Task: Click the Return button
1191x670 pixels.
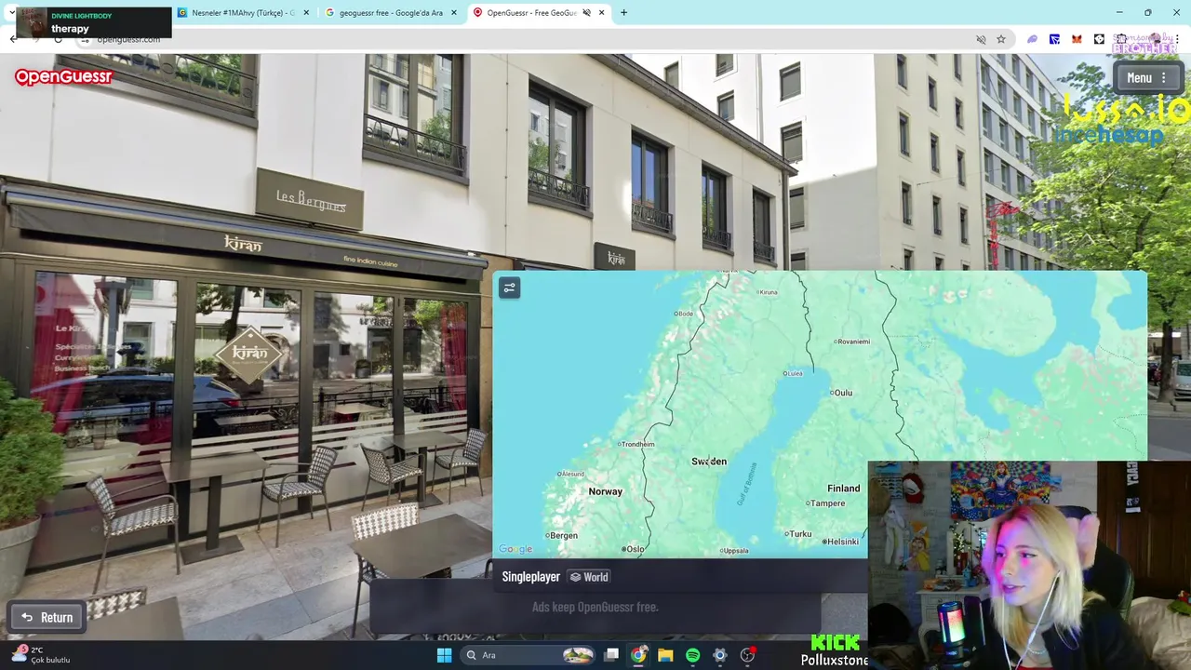Action: (x=47, y=617)
